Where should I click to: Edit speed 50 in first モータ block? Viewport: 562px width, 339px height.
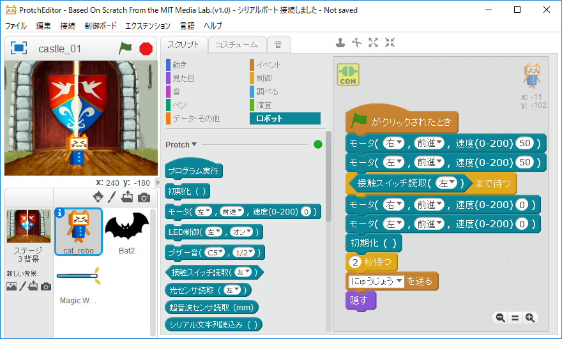tap(525, 144)
